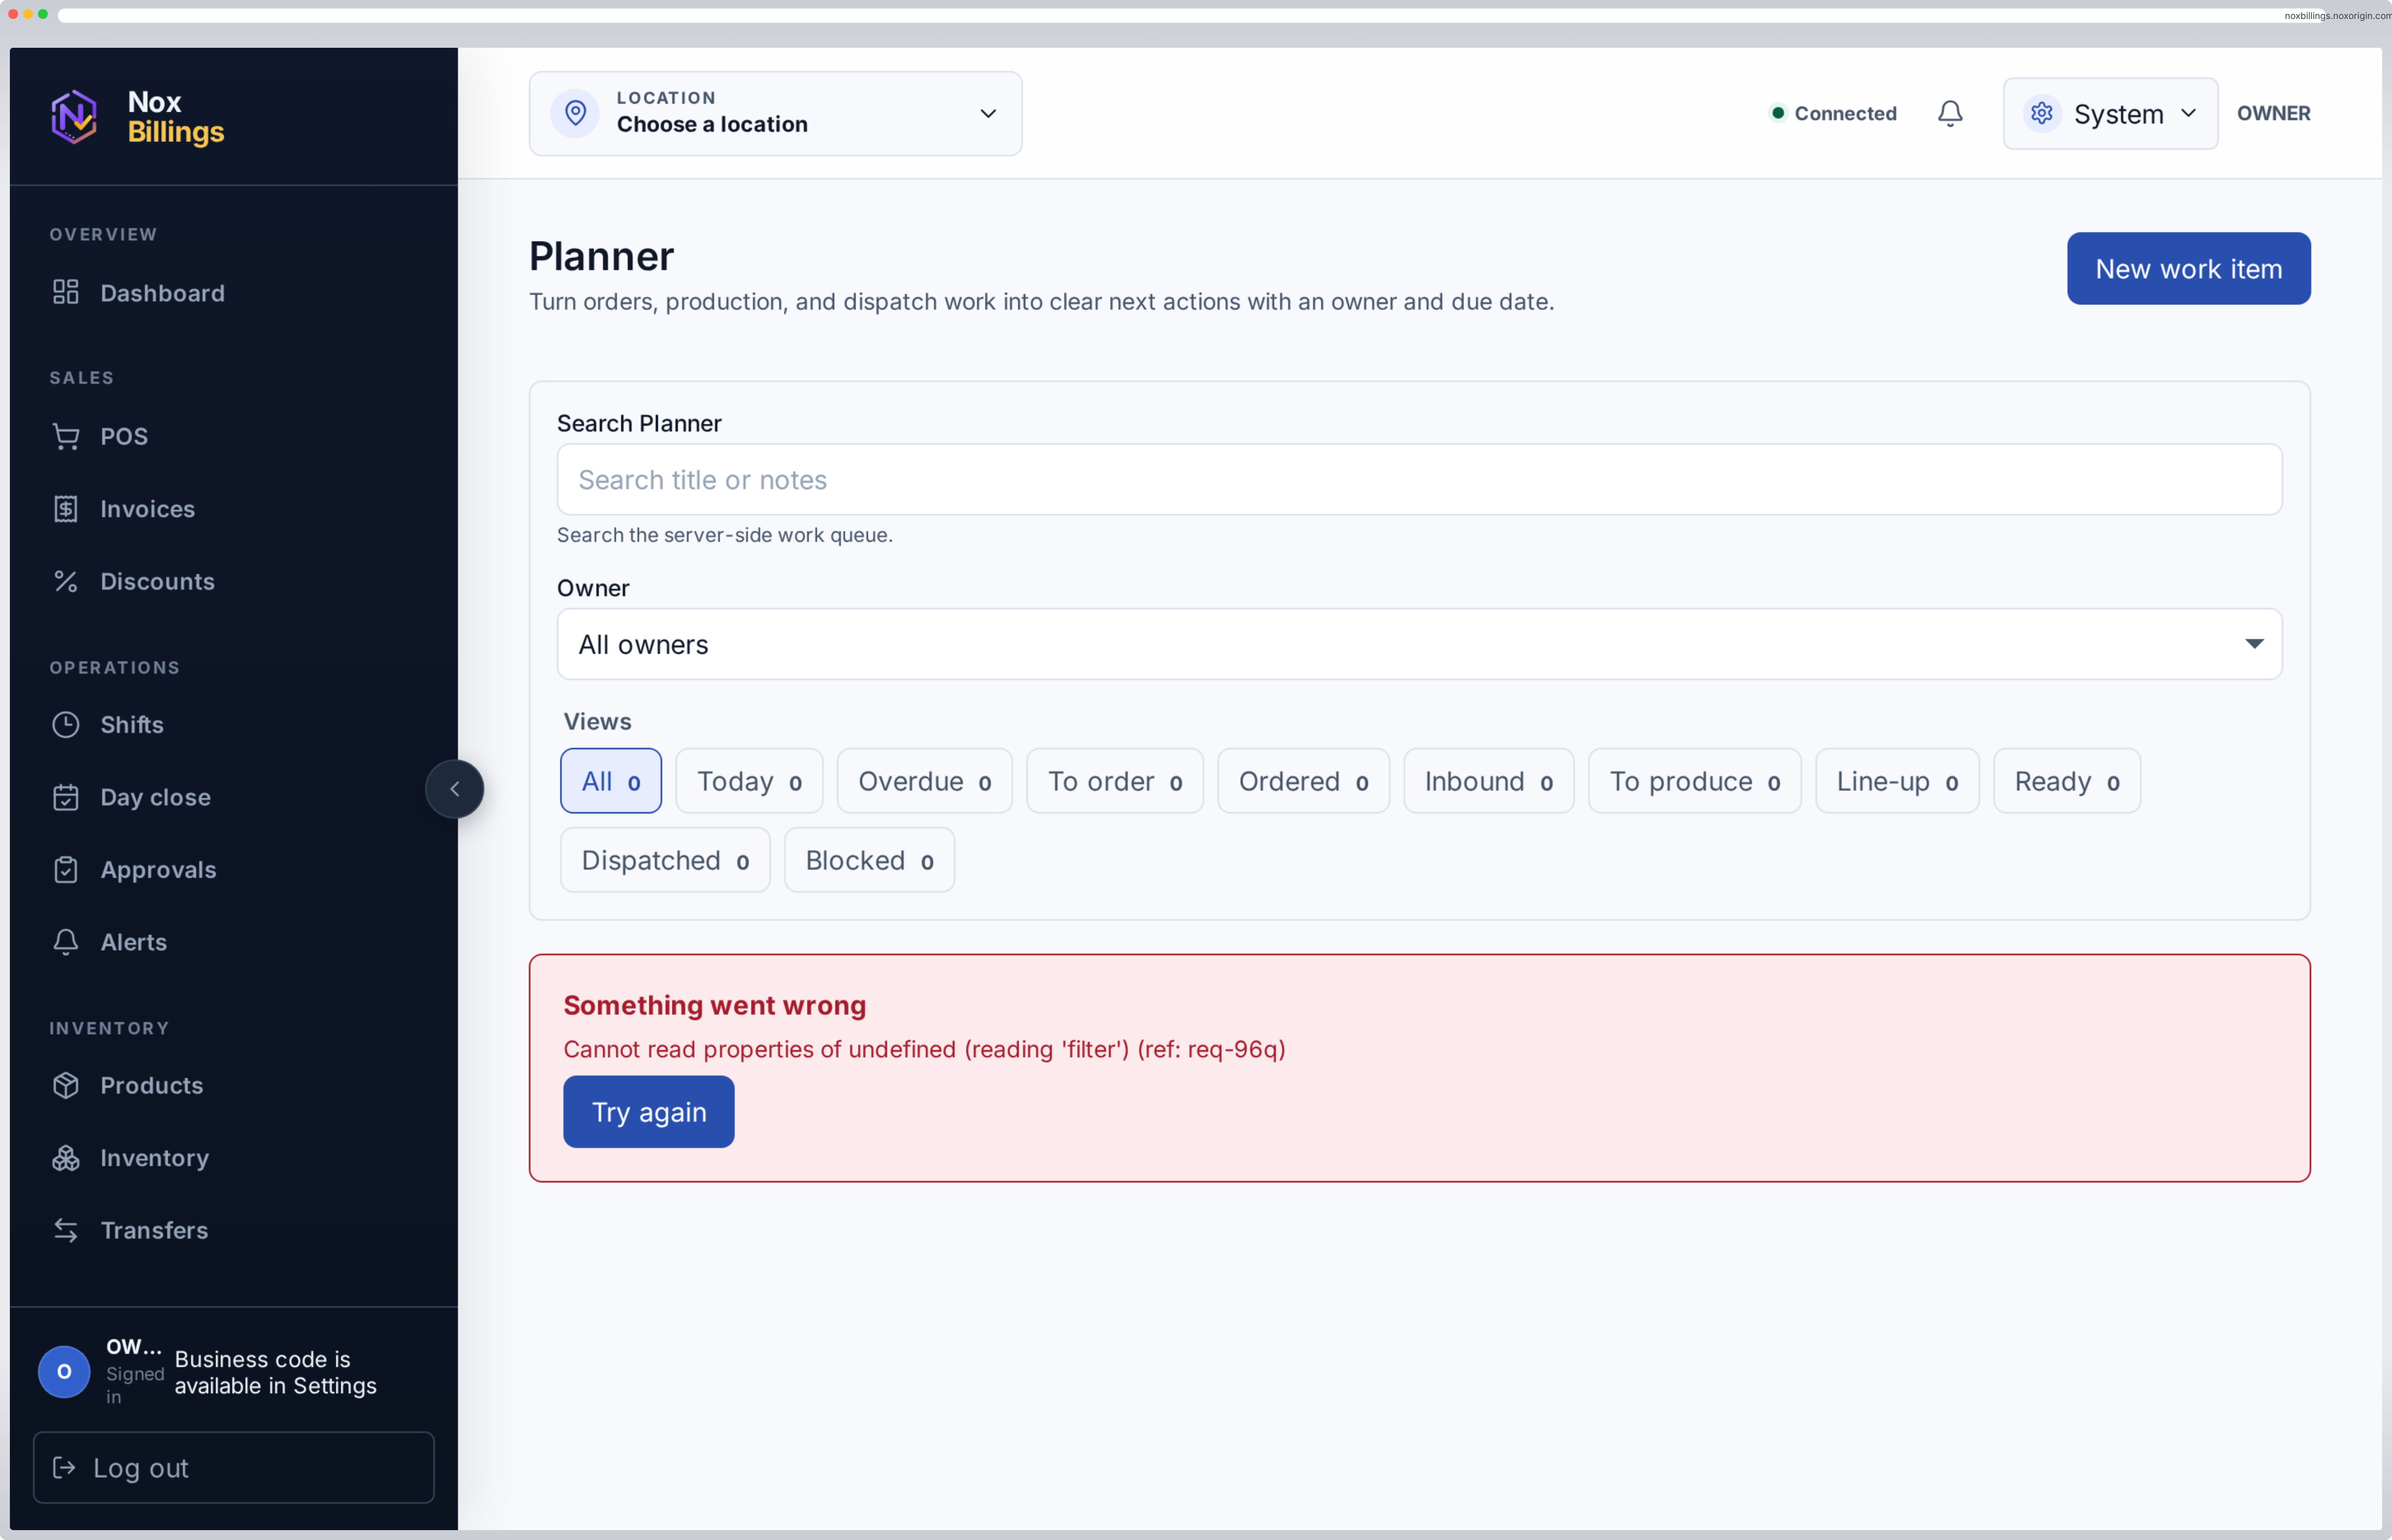This screenshot has height=1540, width=2392.
Task: Select the Inbound view filter
Action: tap(1489, 781)
